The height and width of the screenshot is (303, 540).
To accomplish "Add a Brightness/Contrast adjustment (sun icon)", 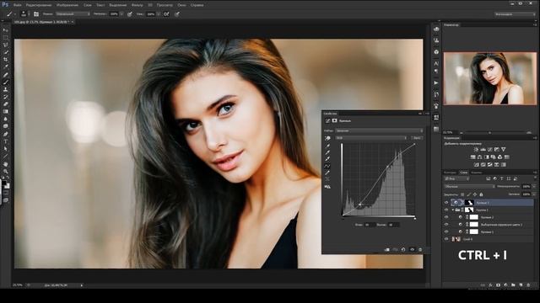I will coord(476,150).
